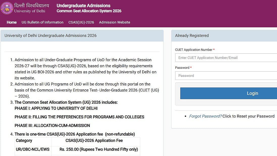Click 'The Common Seat Allocation System (UG) 2026 includes'
This screenshot has width=277, height=156.
(x=66, y=102)
